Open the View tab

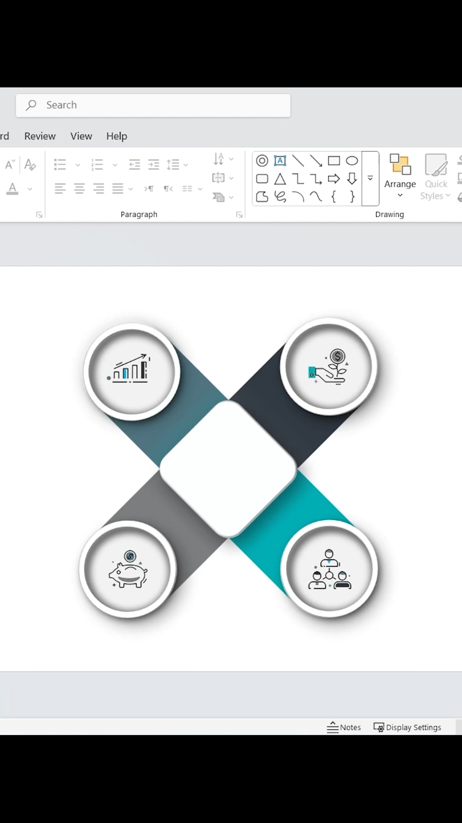(x=81, y=136)
